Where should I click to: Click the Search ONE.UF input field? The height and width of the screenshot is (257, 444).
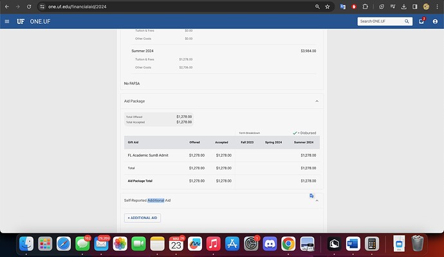coord(381,21)
